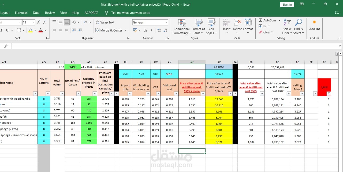Viewport: 343px width, 172px height.
Task: Click the Decrease Indent icon
Action: pos(74,30)
